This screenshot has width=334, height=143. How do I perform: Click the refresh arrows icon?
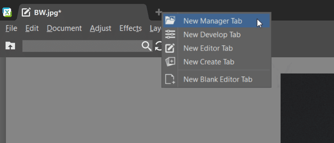(158, 46)
